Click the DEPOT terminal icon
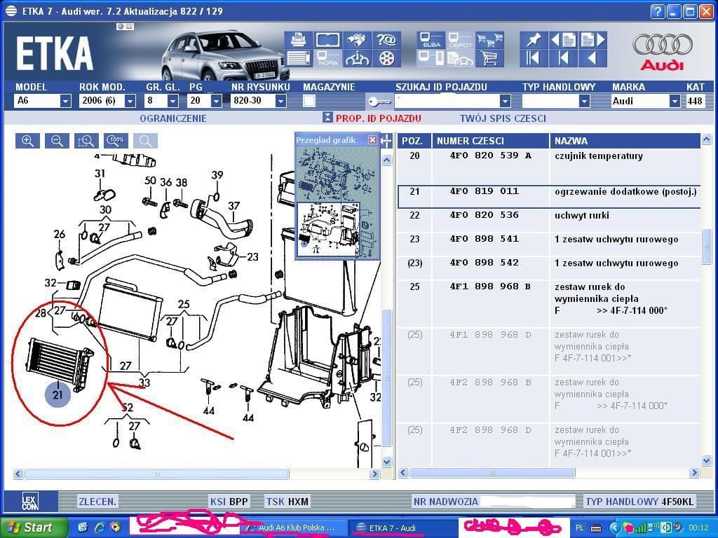Viewport: 718px width, 538px height. click(x=460, y=40)
